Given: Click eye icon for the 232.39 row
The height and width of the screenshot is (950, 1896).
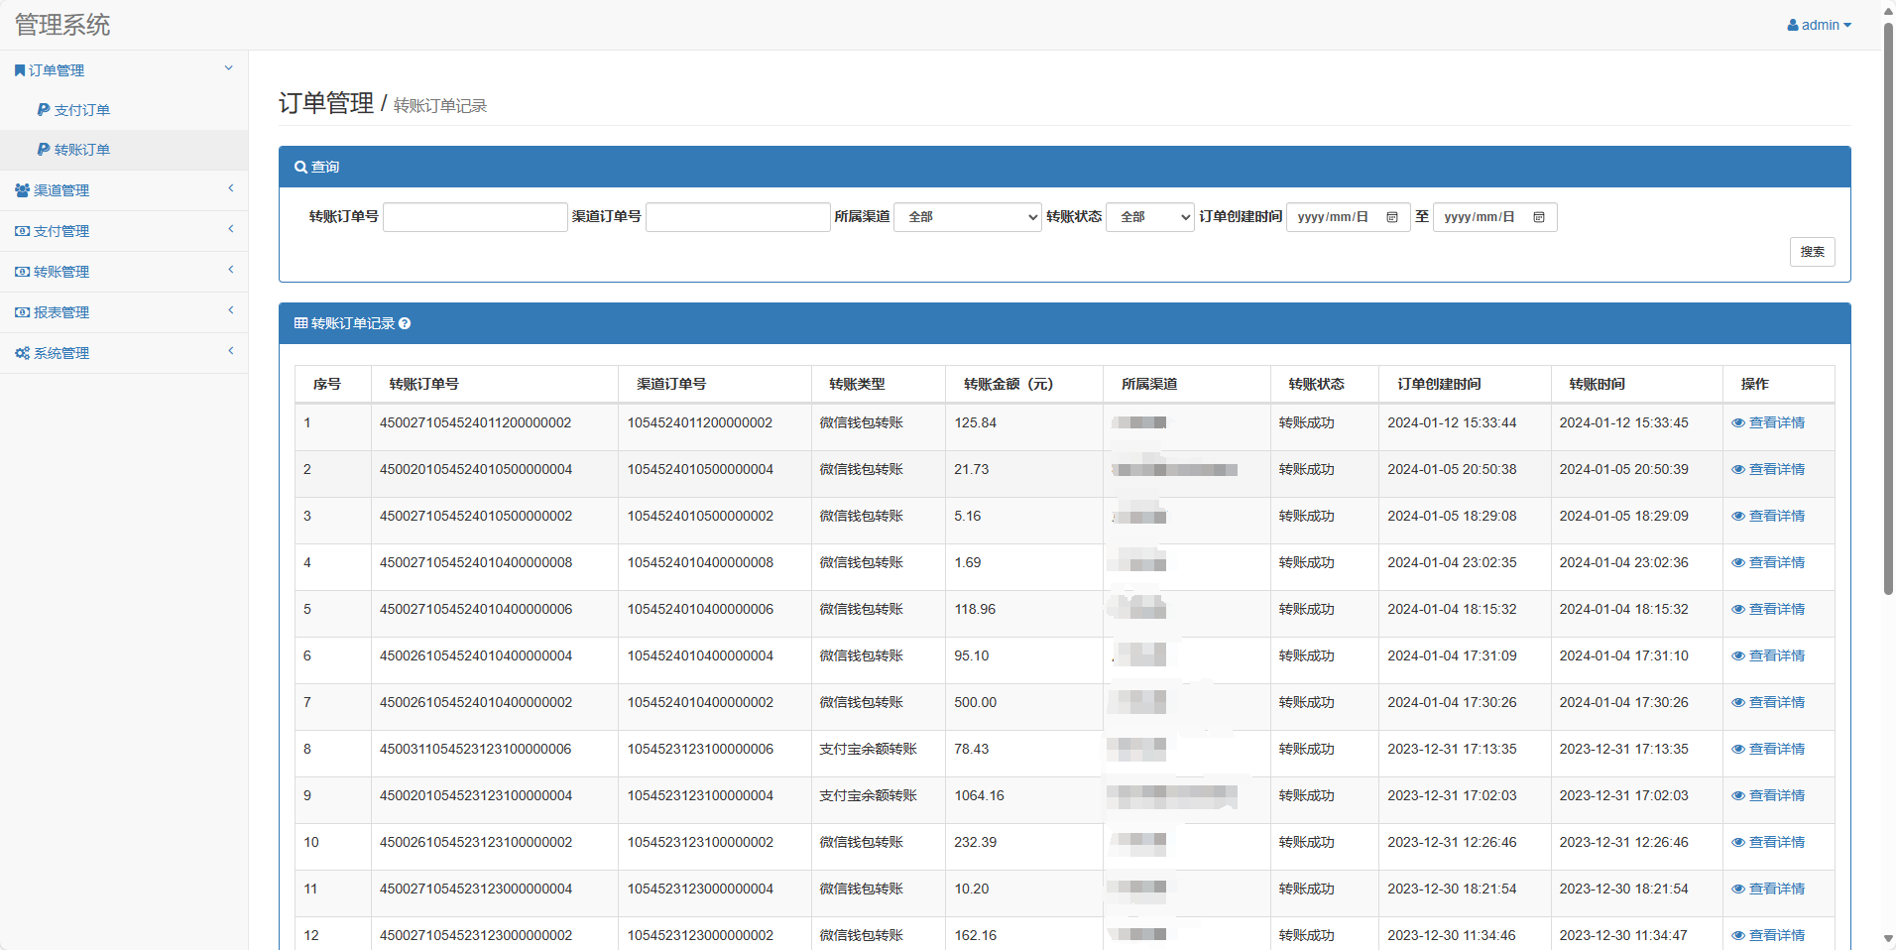Looking at the screenshot, I should click(x=1738, y=843).
